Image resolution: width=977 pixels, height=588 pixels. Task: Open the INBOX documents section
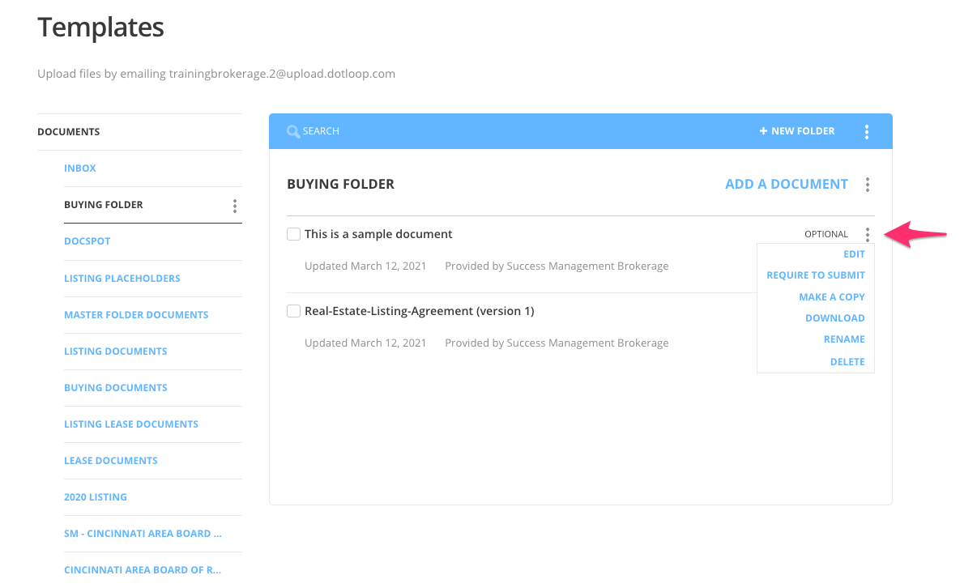pyautogui.click(x=80, y=168)
